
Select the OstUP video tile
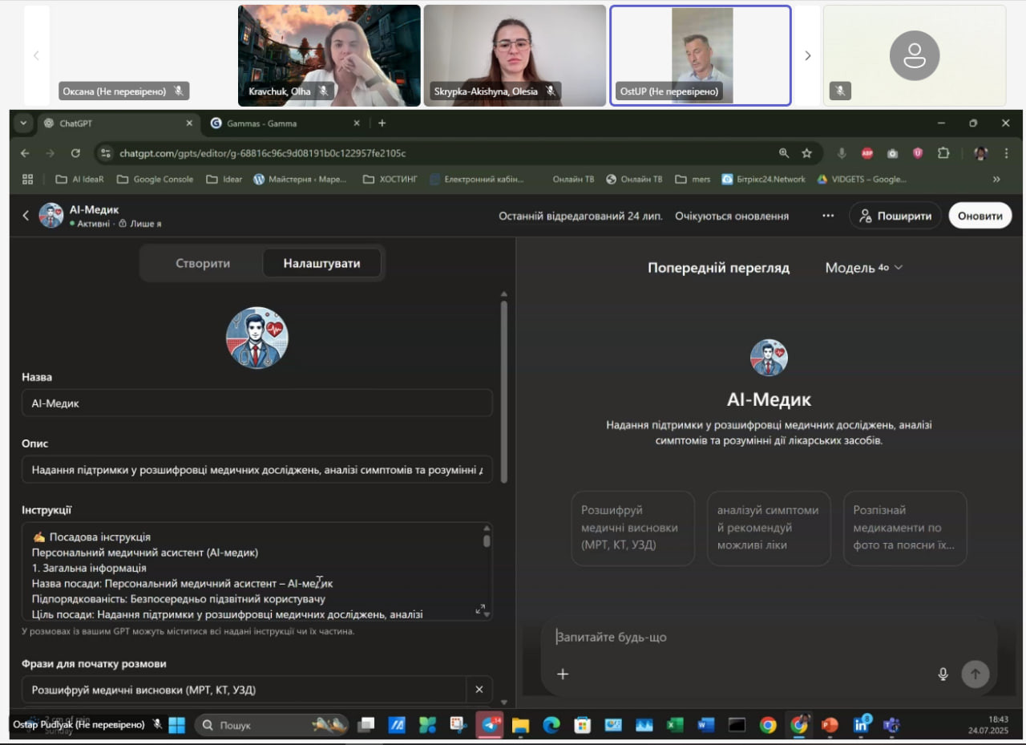point(701,55)
